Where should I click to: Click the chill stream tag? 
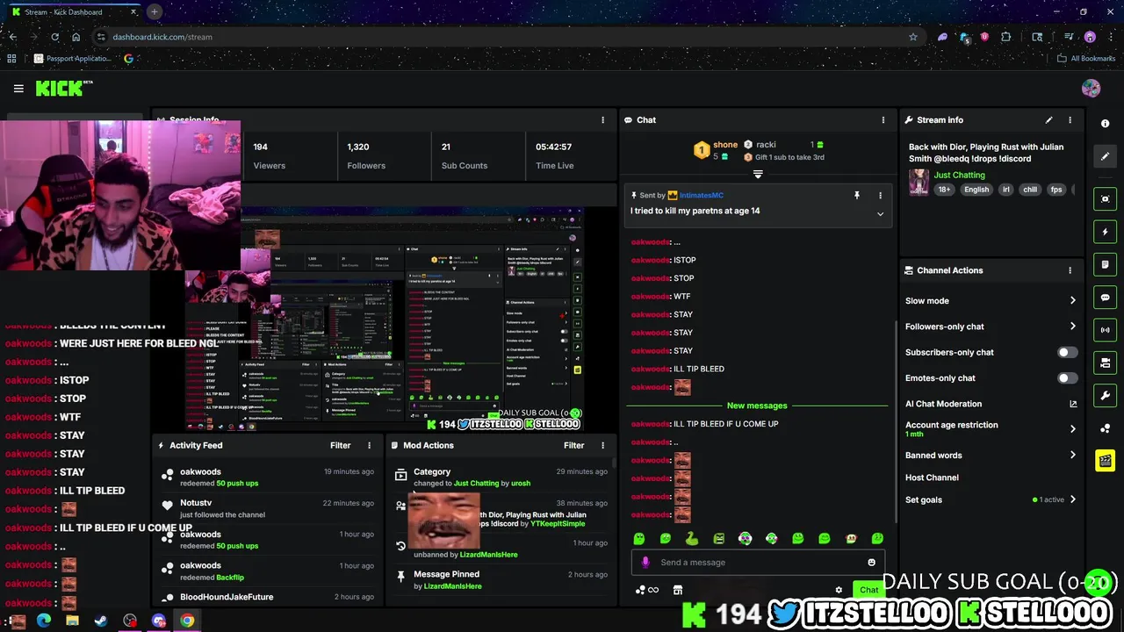pyautogui.click(x=1029, y=190)
